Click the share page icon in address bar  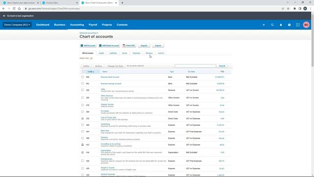tap(283, 9)
